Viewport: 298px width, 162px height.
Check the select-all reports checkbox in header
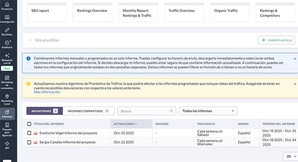pyautogui.click(x=29, y=124)
